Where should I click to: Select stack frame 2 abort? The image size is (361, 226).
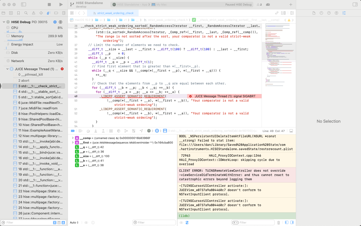coord(38,80)
